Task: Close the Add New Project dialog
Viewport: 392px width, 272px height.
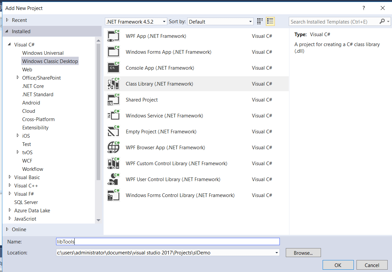Action: [x=382, y=8]
